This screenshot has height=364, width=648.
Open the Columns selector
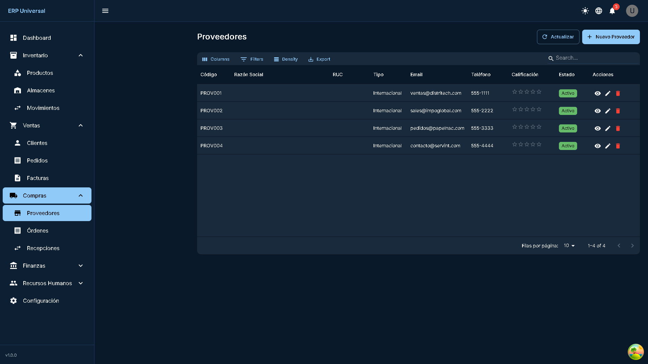click(216, 59)
